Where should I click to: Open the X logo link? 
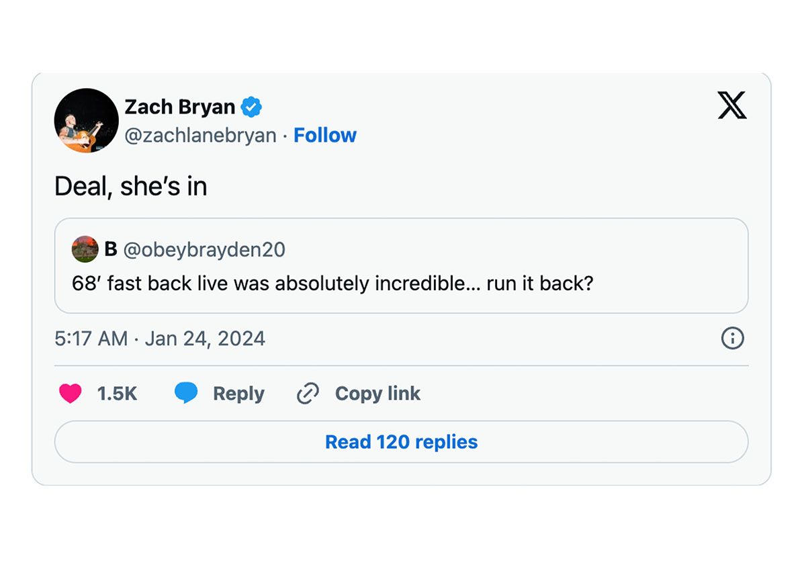pos(732,105)
